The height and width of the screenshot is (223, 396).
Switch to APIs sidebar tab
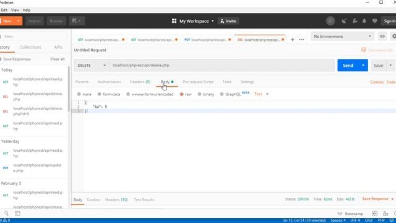click(58, 47)
